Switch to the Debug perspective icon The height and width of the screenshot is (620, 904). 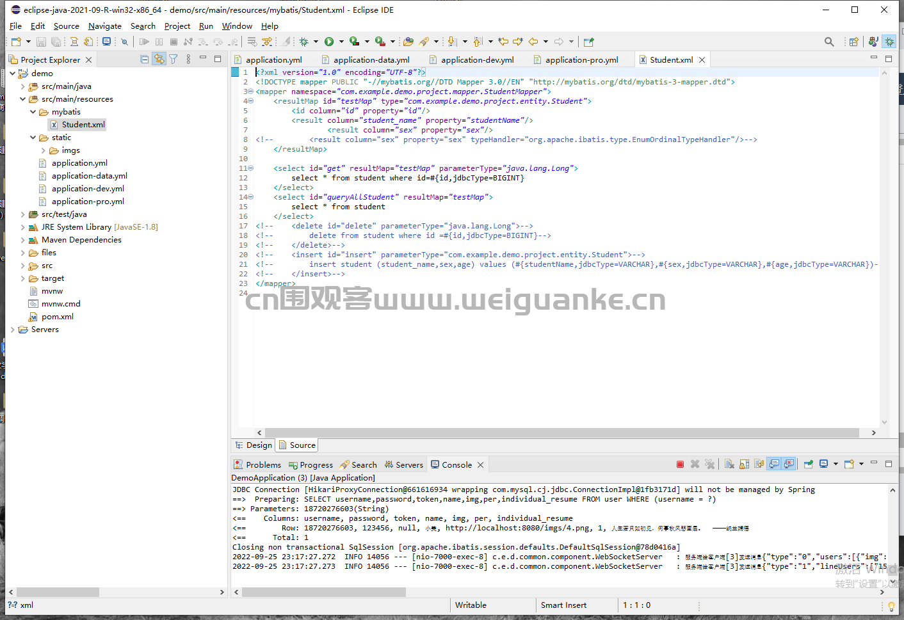click(889, 42)
